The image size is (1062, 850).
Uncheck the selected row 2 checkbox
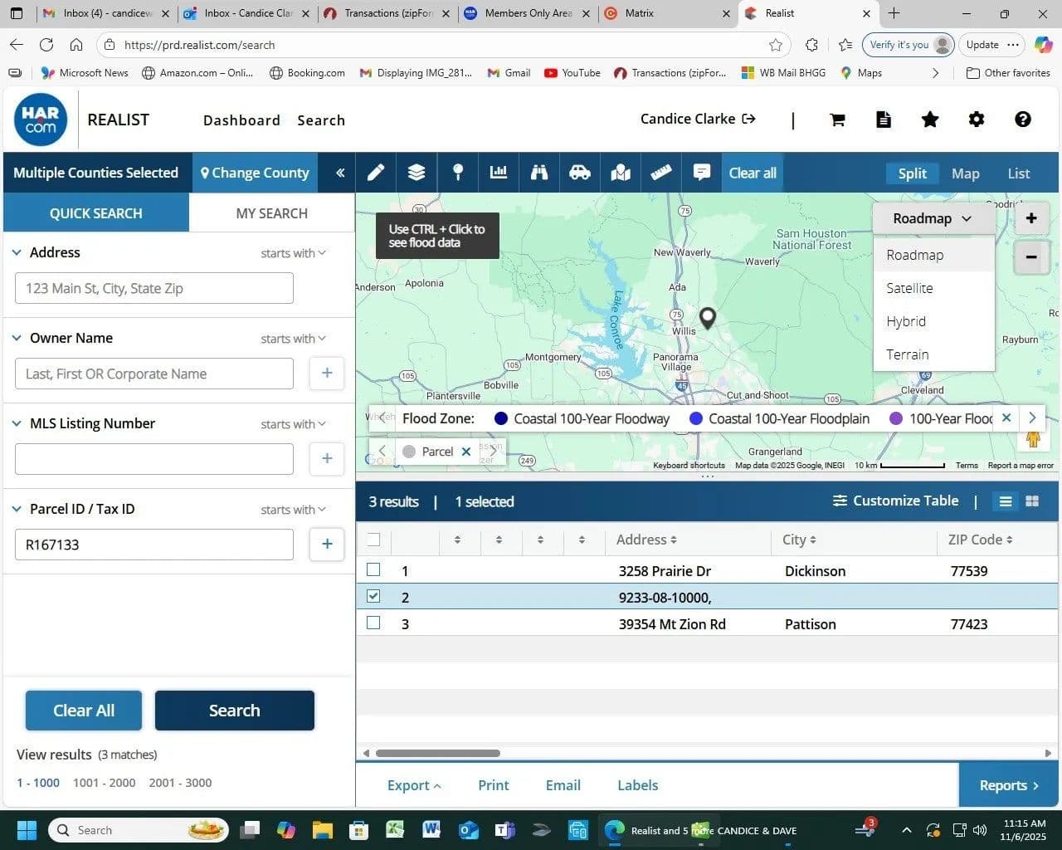click(x=373, y=596)
